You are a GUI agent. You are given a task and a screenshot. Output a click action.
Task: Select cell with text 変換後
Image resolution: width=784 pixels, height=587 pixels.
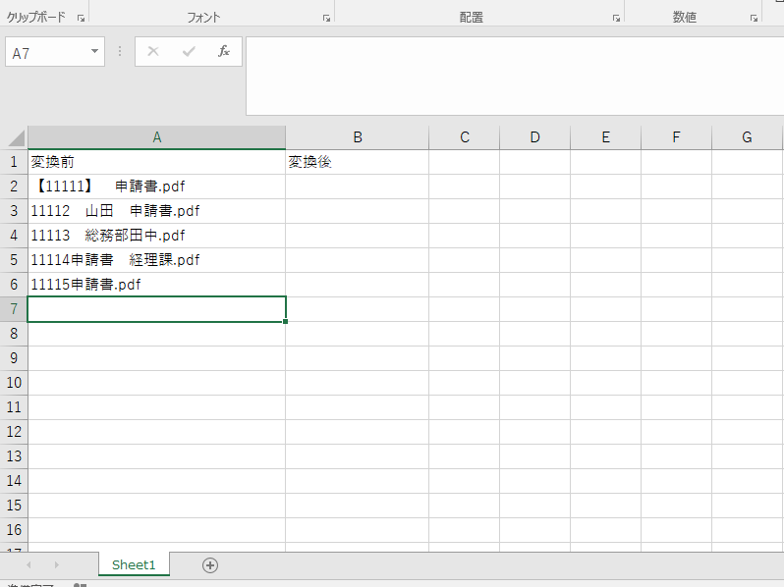click(357, 162)
